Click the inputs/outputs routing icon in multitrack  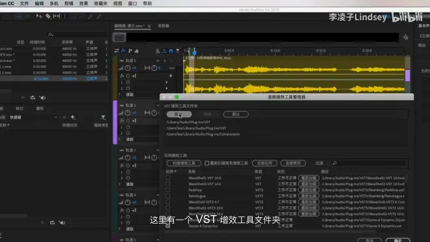click(x=117, y=51)
